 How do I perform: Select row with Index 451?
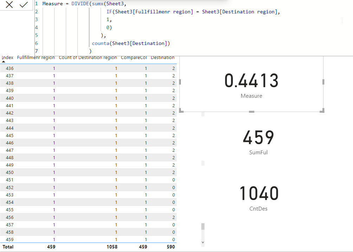pyautogui.click(x=88, y=180)
